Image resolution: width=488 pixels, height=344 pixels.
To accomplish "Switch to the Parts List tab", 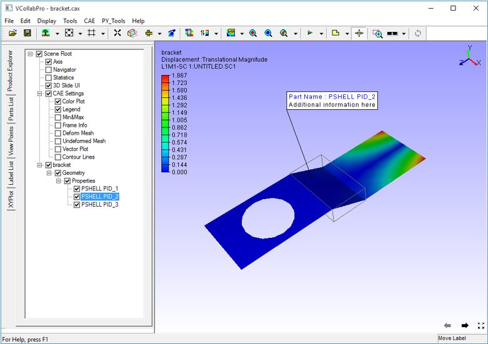I will pyautogui.click(x=11, y=109).
